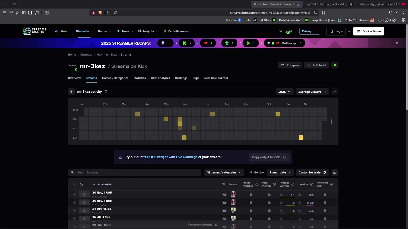This screenshot has width=408, height=229.
Task: Open the green 10 years badge icon
Action: pyautogui.click(x=289, y=31)
